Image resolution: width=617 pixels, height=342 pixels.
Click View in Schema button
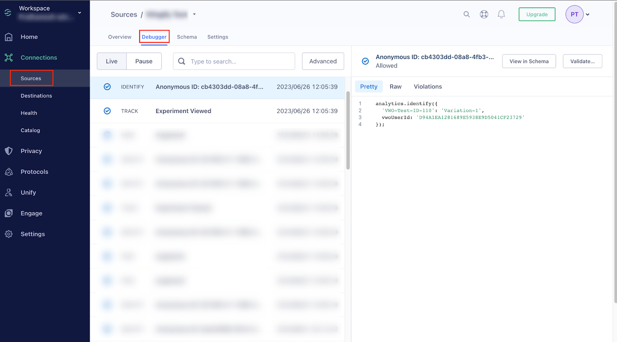[x=529, y=61]
